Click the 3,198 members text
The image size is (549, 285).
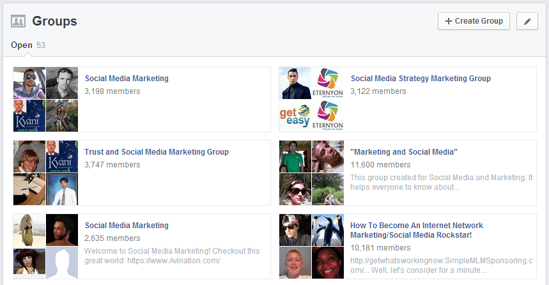coord(112,91)
